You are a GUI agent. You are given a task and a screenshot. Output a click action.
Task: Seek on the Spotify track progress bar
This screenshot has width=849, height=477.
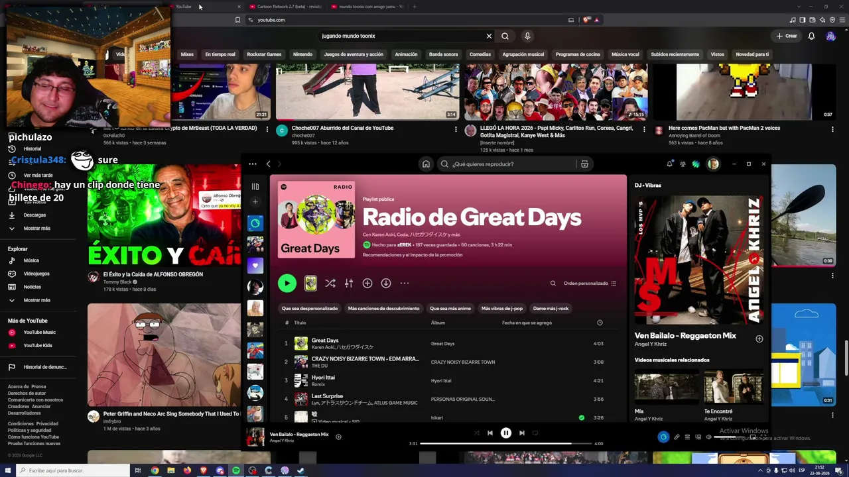tap(506, 444)
